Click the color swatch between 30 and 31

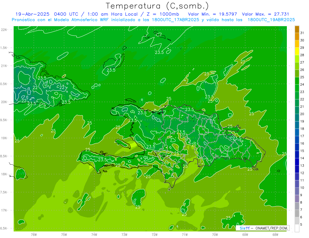click(x=297, y=37)
